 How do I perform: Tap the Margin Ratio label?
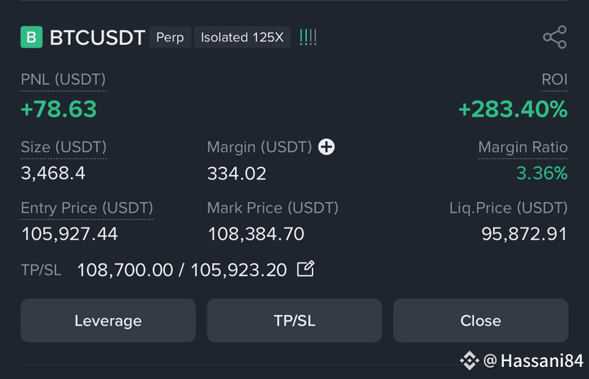coord(523,147)
